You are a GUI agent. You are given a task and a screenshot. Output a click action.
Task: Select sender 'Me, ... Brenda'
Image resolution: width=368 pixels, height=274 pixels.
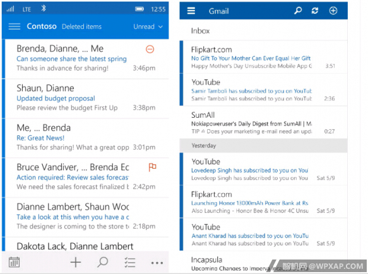(x=44, y=128)
